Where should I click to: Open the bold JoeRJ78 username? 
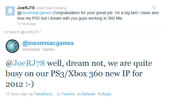26,8
